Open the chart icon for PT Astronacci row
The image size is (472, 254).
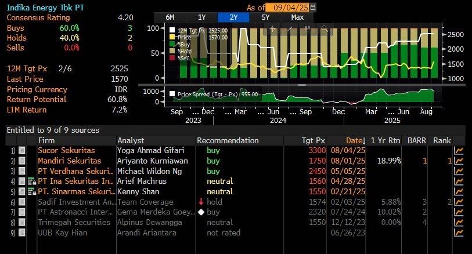point(459,212)
